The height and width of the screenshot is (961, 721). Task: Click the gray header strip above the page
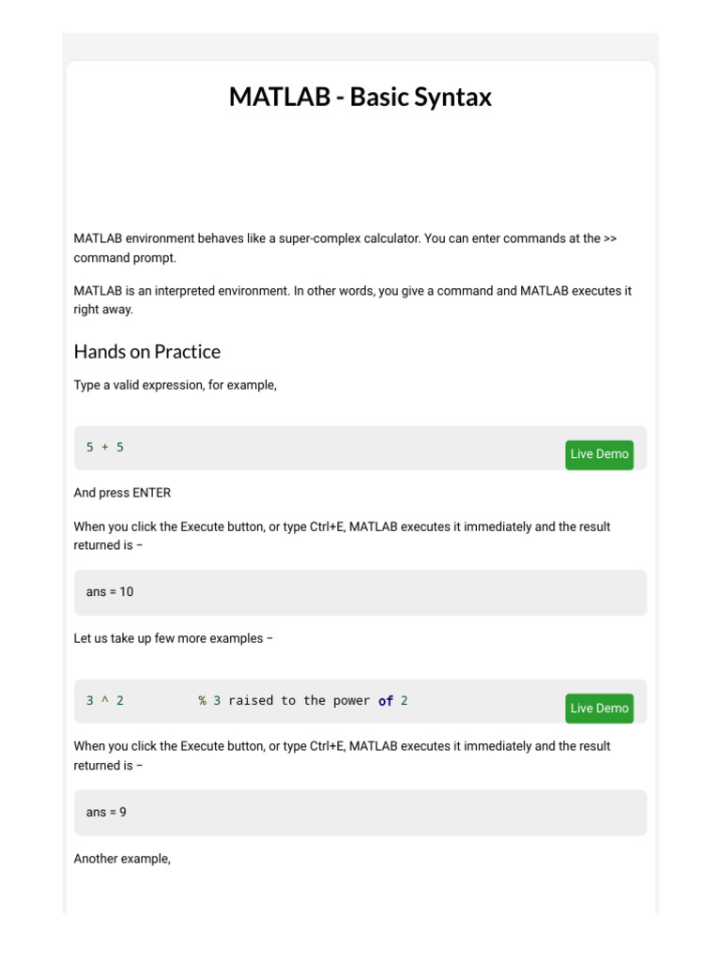tap(360, 46)
